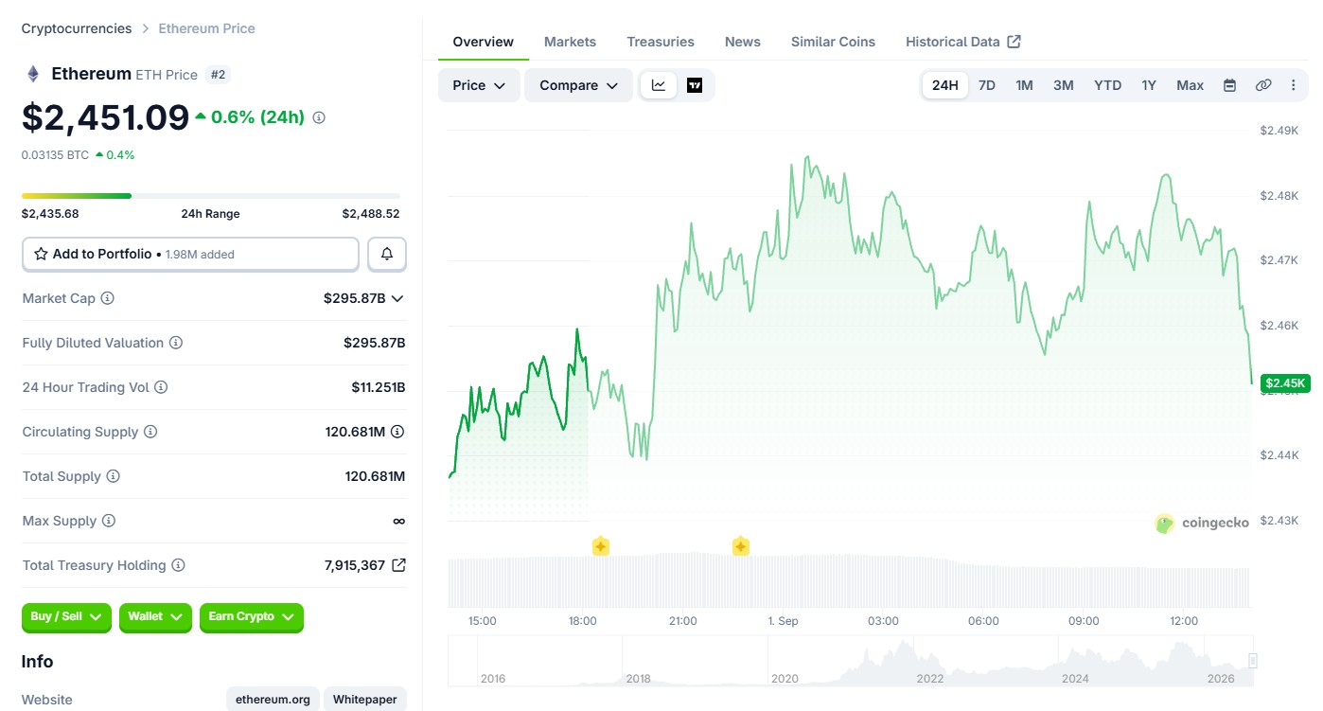Click Ethereum Price breadcrumb text
Image resolution: width=1323 pixels, height=711 pixels.
[206, 28]
